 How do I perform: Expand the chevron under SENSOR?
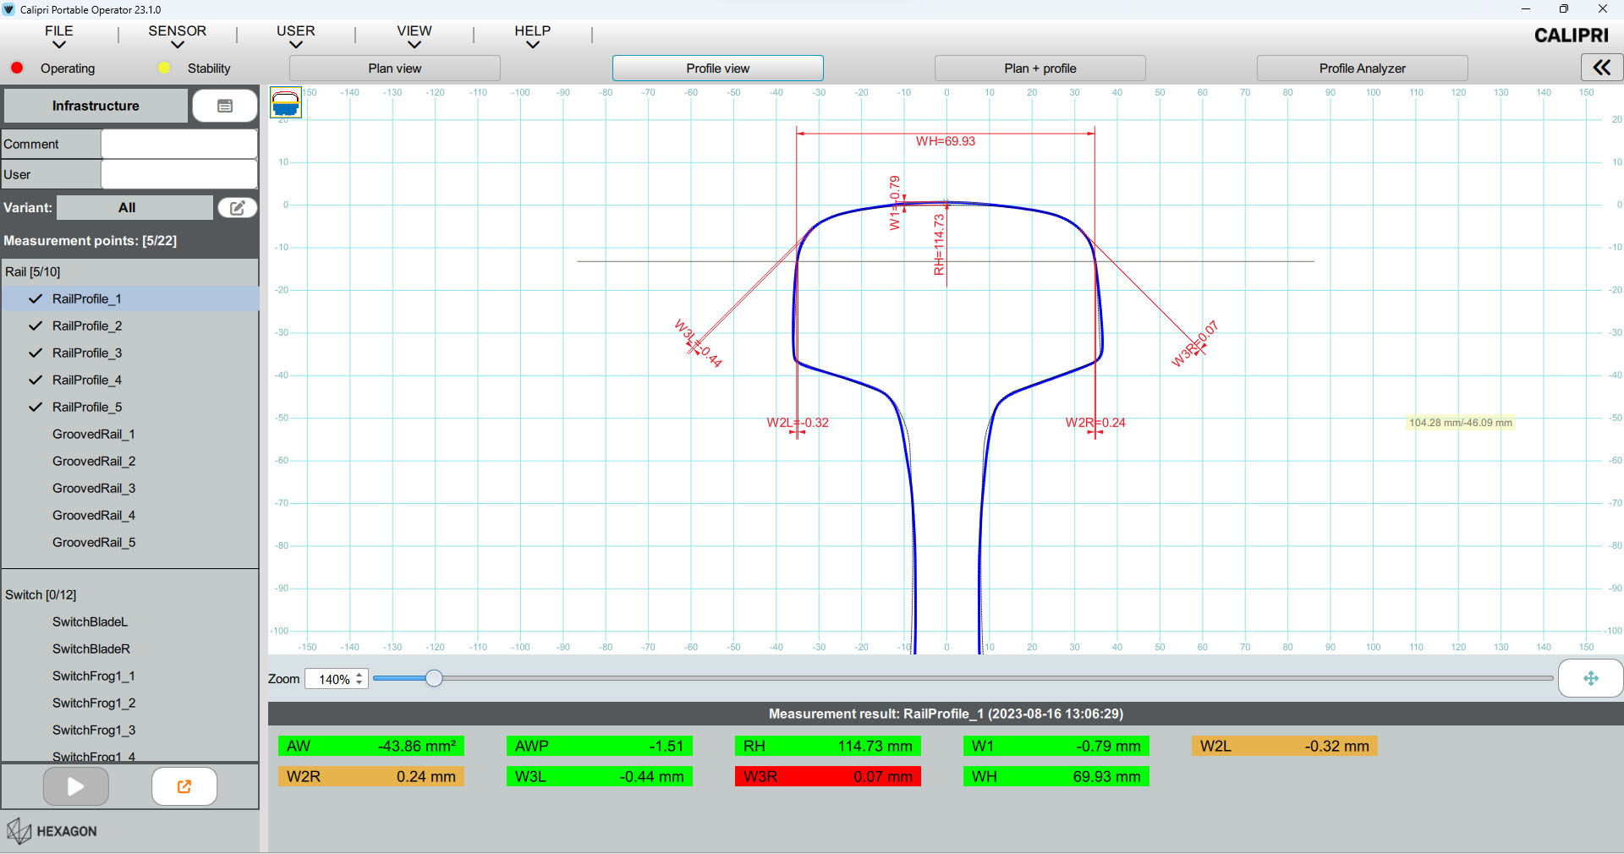(x=178, y=45)
